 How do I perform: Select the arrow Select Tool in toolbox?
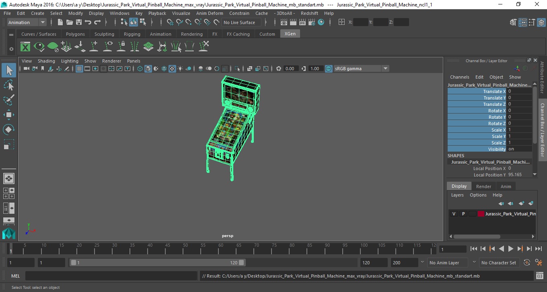(9, 71)
